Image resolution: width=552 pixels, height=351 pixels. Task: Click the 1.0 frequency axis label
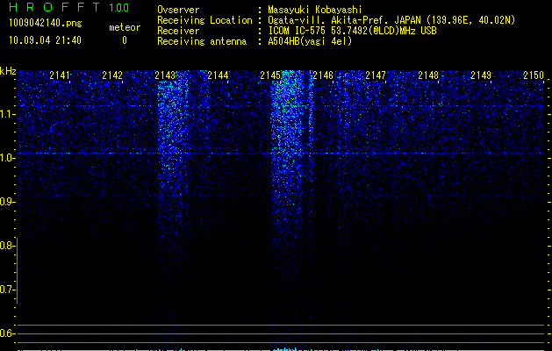(7, 158)
